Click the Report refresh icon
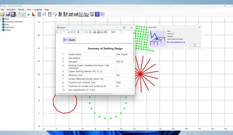Viewport: 233px width, 135px height. click(90, 32)
